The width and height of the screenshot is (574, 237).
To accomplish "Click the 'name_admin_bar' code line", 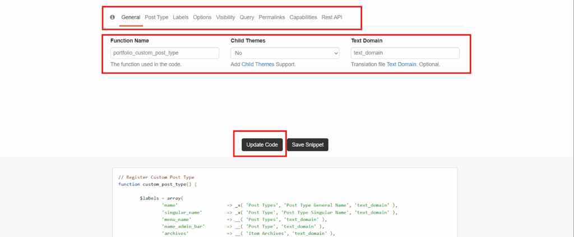I will pos(243,226).
